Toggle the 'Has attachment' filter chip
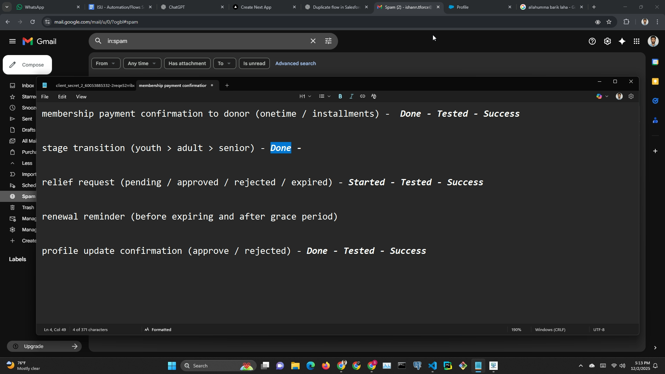 point(187,63)
